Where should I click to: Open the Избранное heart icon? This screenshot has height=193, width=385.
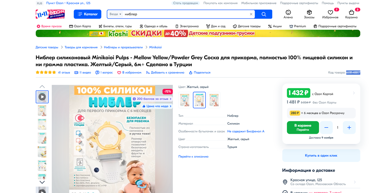330,12
